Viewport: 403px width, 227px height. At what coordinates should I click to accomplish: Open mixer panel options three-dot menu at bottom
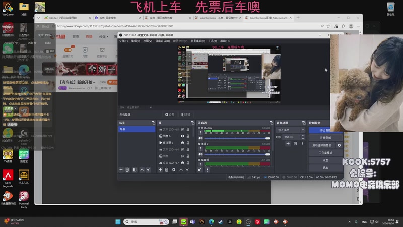(x=207, y=169)
